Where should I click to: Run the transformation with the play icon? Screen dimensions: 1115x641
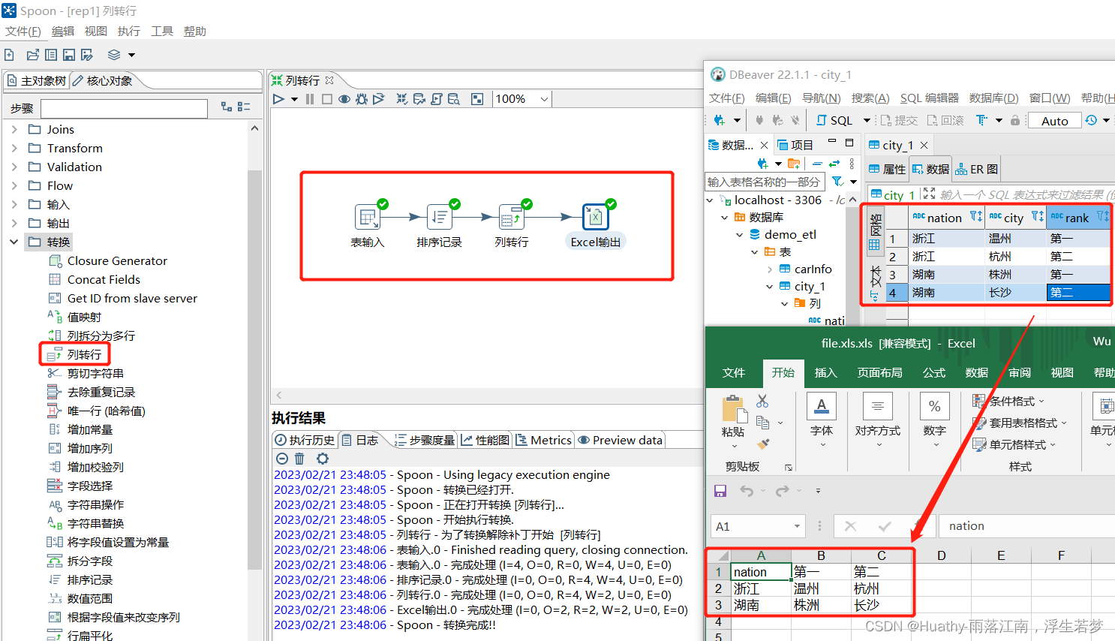pyautogui.click(x=279, y=99)
